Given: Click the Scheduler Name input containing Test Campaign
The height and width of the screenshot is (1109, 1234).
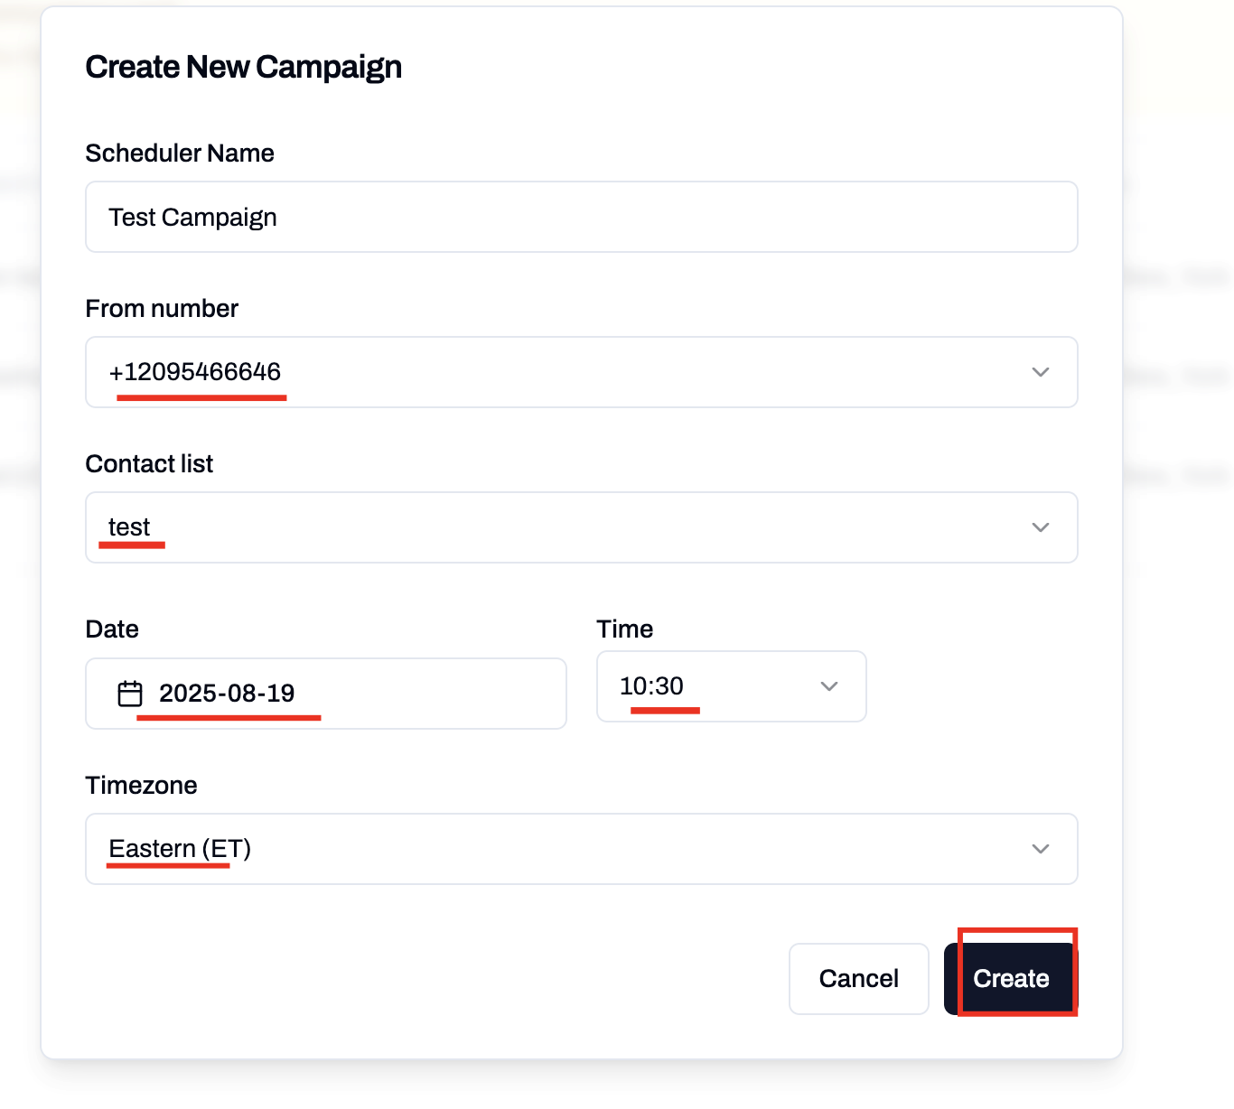Looking at the screenshot, I should tap(581, 217).
